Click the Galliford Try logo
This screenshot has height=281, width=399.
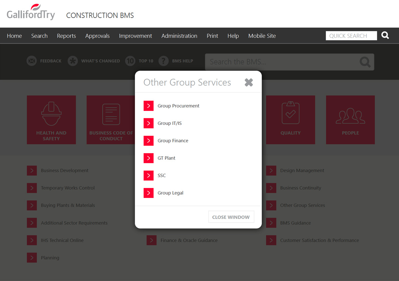tap(31, 12)
